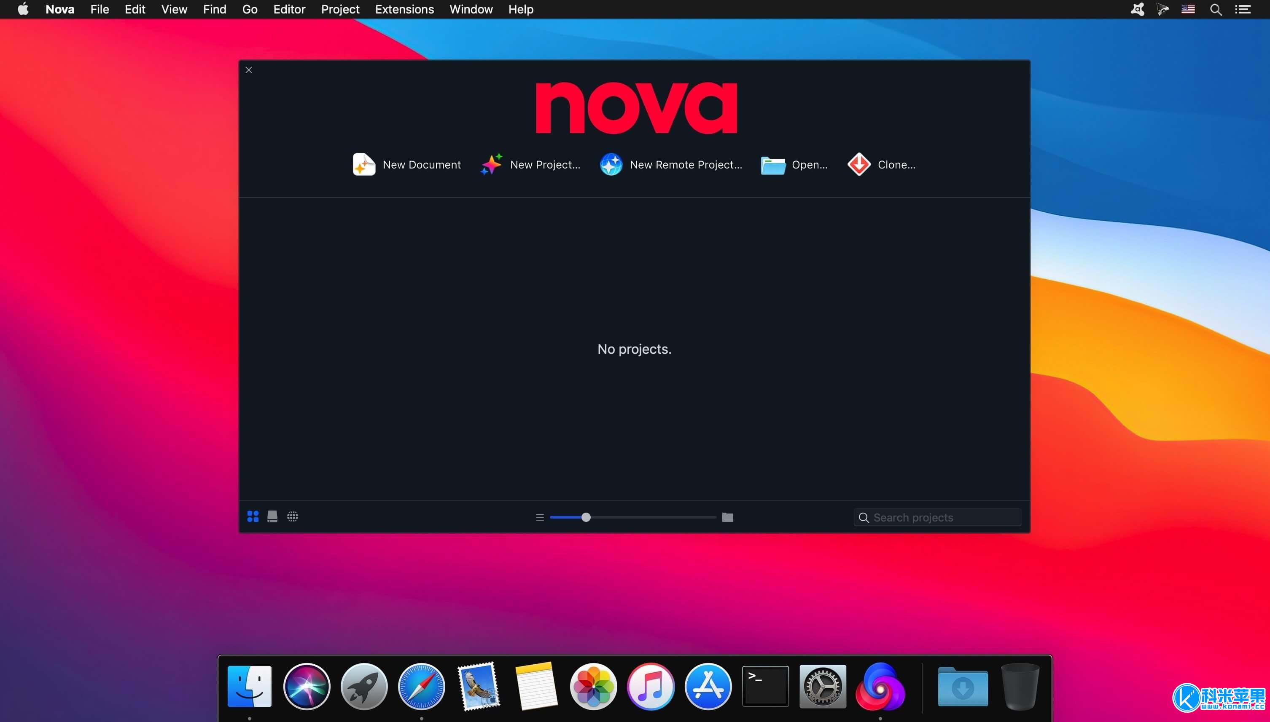The image size is (1270, 722).
Task: Open the Go menu
Action: click(x=249, y=9)
